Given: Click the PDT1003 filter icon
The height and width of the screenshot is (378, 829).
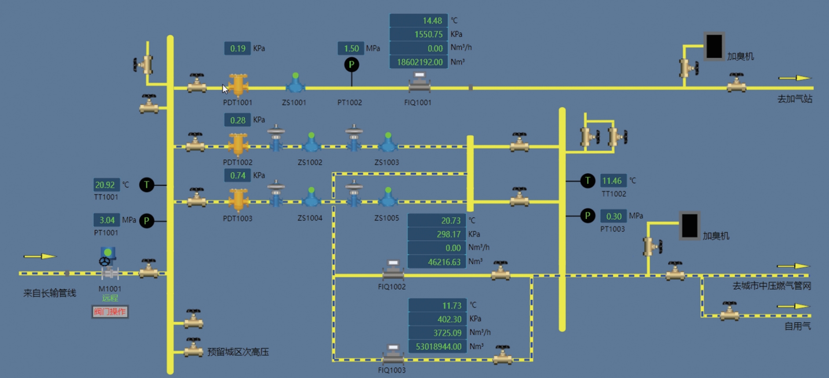Looking at the screenshot, I should [x=238, y=199].
